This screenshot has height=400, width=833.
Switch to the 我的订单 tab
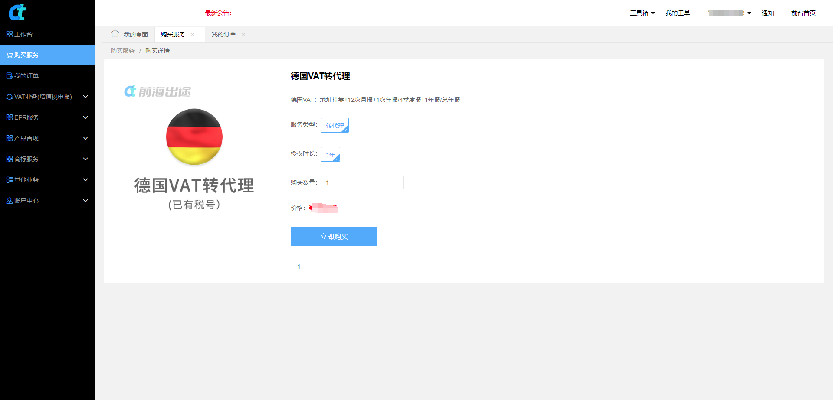click(x=223, y=34)
